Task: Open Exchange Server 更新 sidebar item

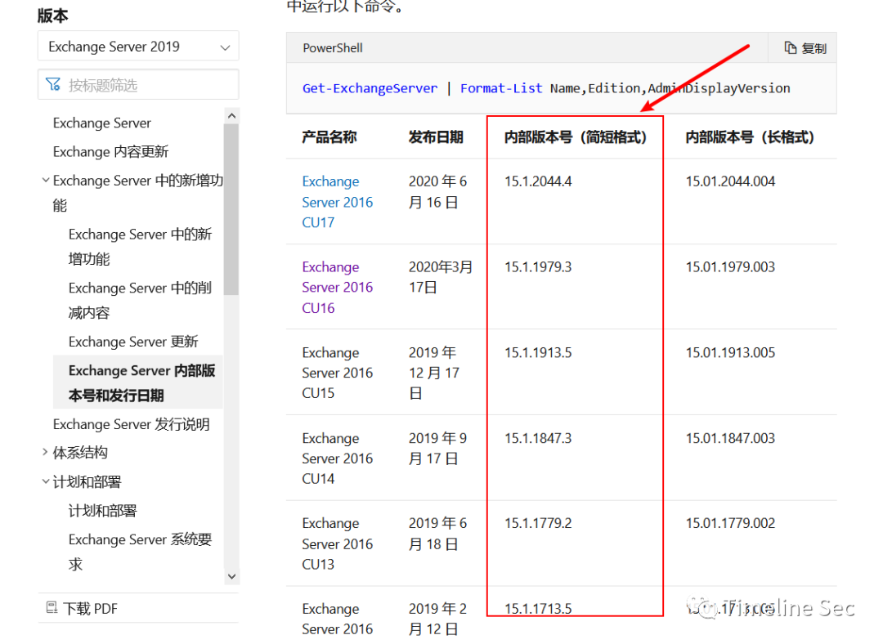Action: click(x=133, y=342)
